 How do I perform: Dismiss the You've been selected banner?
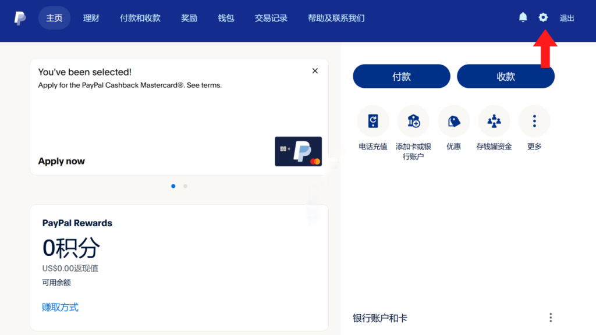(x=315, y=71)
